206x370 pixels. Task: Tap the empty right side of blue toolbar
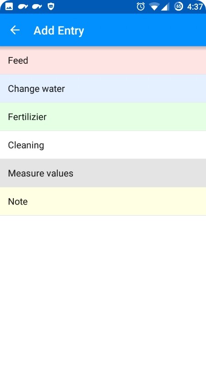click(x=145, y=30)
